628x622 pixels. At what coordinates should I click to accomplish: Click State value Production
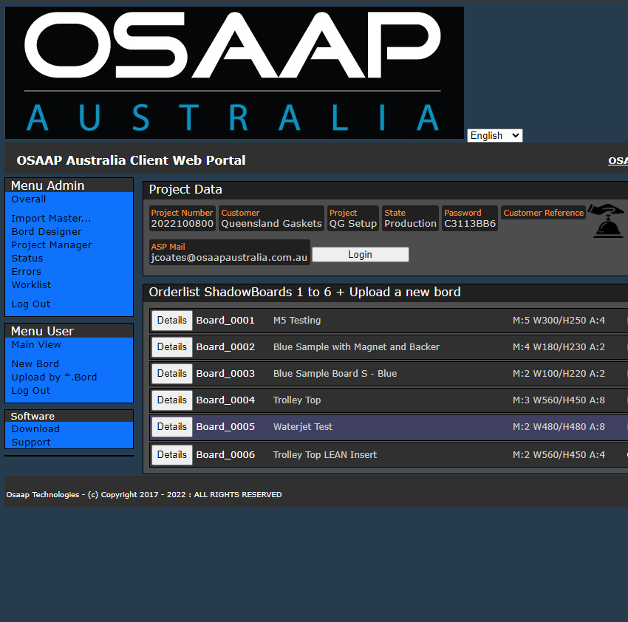[x=410, y=224]
